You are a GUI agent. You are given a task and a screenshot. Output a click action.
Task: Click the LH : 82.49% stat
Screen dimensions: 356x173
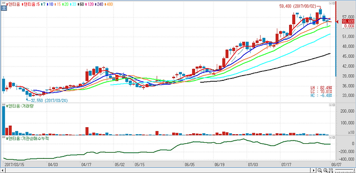[321, 87]
